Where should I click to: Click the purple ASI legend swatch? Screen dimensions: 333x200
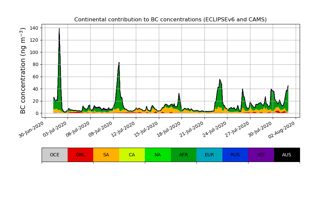[261, 155]
